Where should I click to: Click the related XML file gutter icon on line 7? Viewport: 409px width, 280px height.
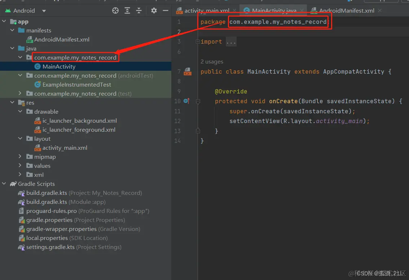(188, 71)
